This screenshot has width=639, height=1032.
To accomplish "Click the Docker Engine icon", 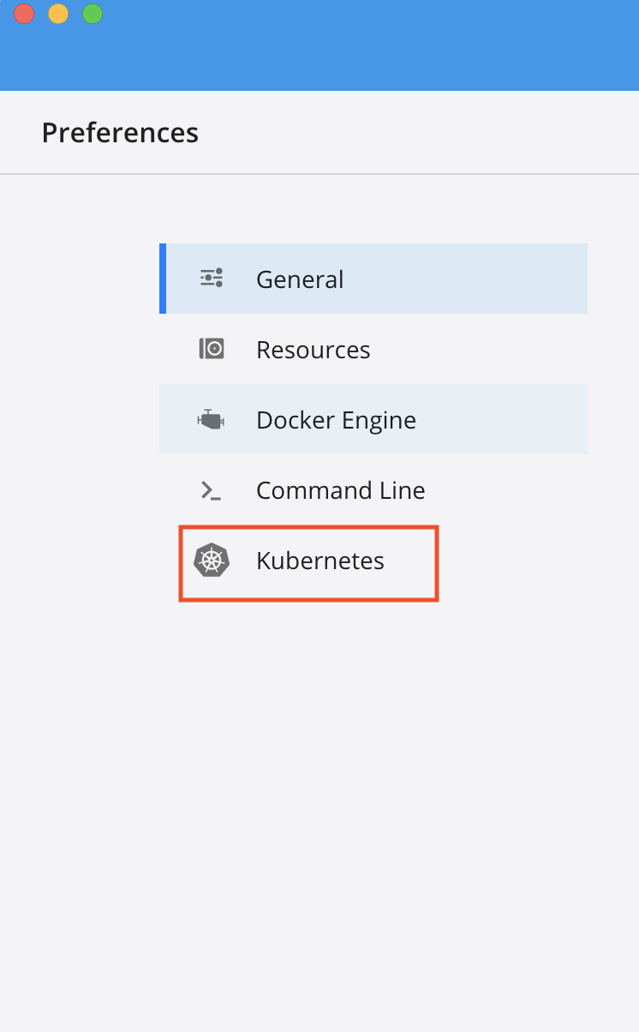I will point(212,420).
